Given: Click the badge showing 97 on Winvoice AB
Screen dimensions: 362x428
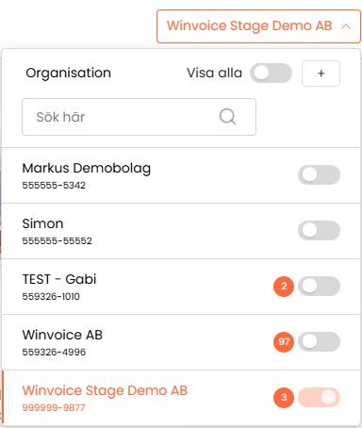Looking at the screenshot, I should pyautogui.click(x=284, y=342).
